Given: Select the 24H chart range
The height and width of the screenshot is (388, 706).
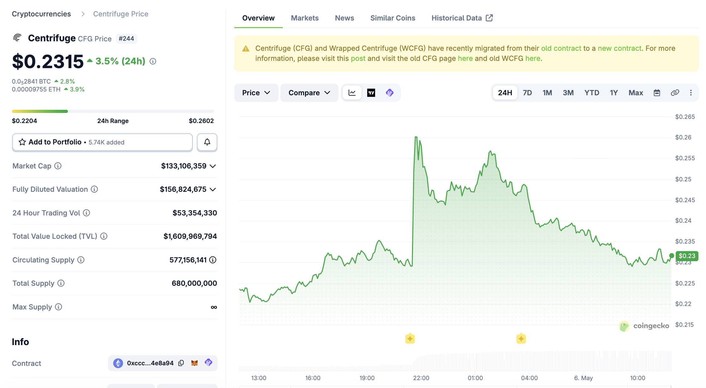Looking at the screenshot, I should 505,93.
